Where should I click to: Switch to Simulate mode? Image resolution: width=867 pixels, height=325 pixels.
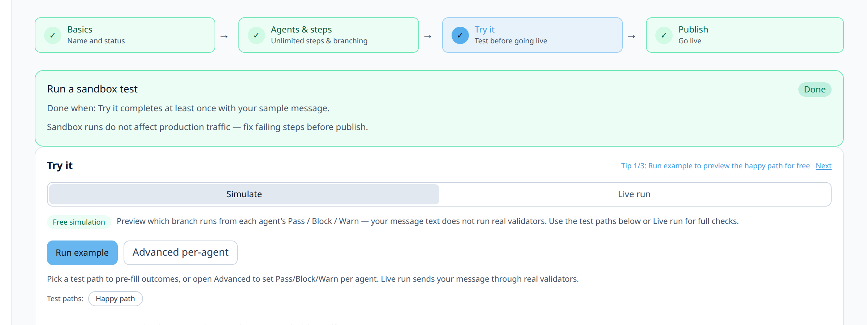(244, 194)
